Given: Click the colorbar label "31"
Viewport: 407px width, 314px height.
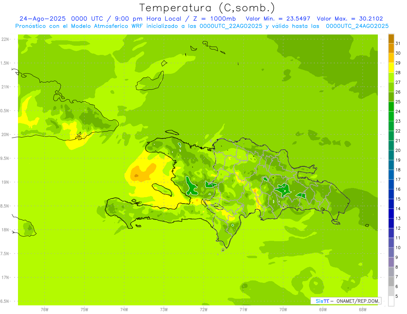Looking at the screenshot, I should (x=398, y=43).
